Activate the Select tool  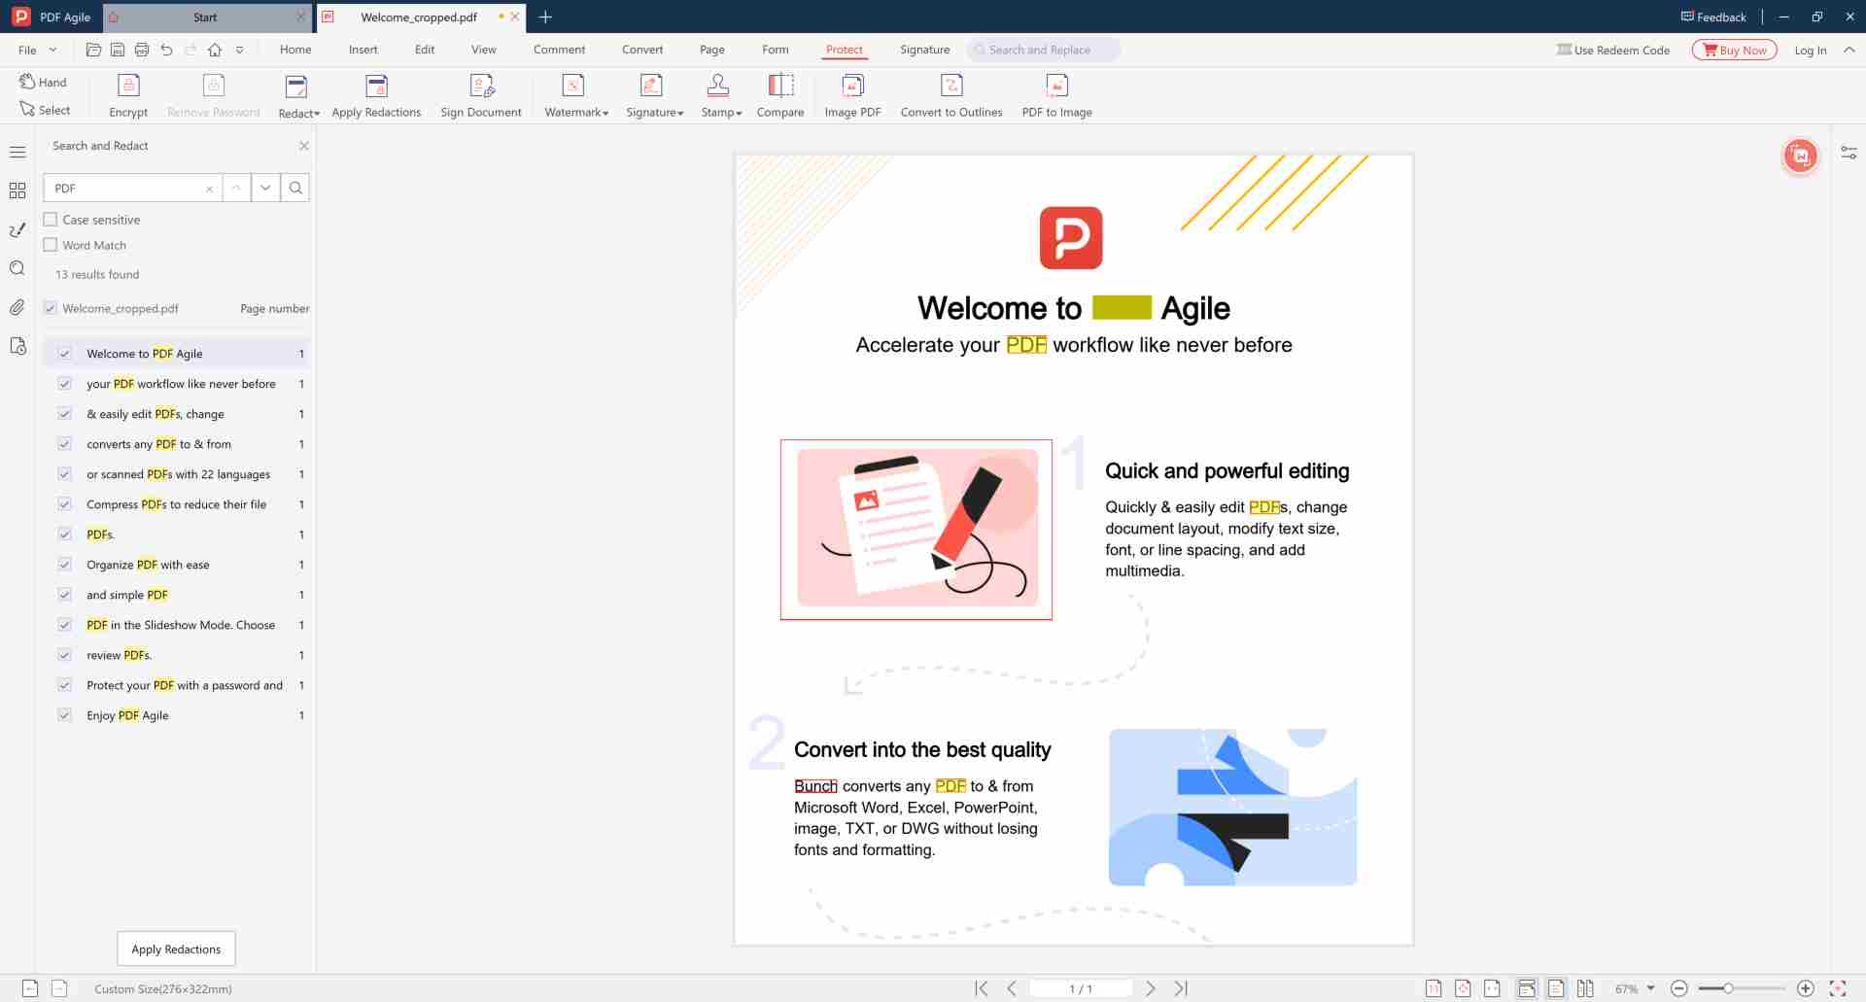45,110
